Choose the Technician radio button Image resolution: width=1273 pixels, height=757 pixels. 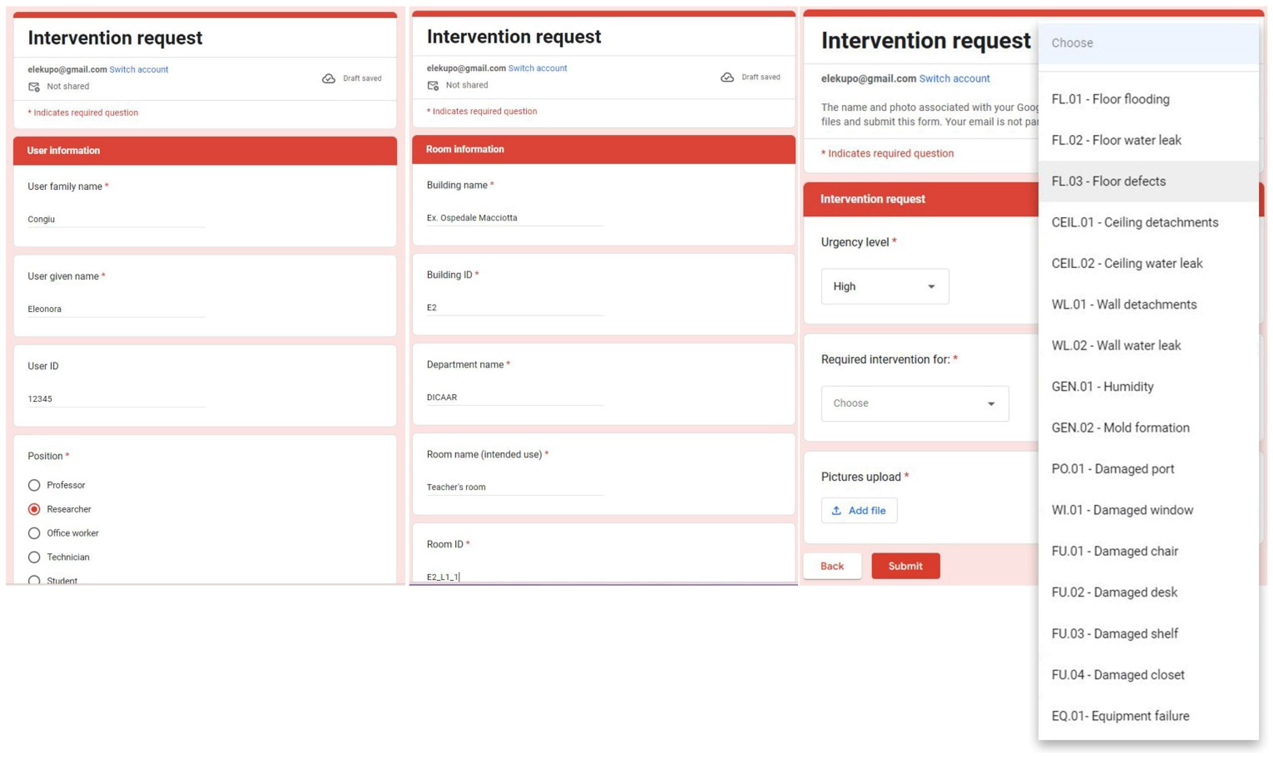pos(34,557)
